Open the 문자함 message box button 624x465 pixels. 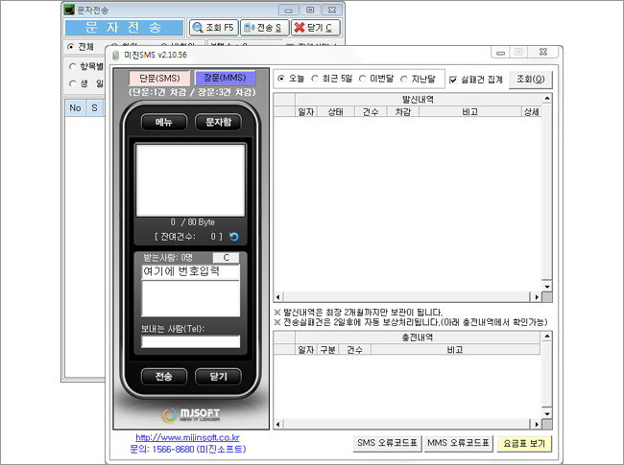(x=218, y=122)
